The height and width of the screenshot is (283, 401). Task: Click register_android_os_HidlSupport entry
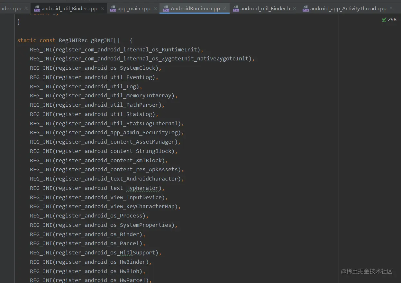96,252
